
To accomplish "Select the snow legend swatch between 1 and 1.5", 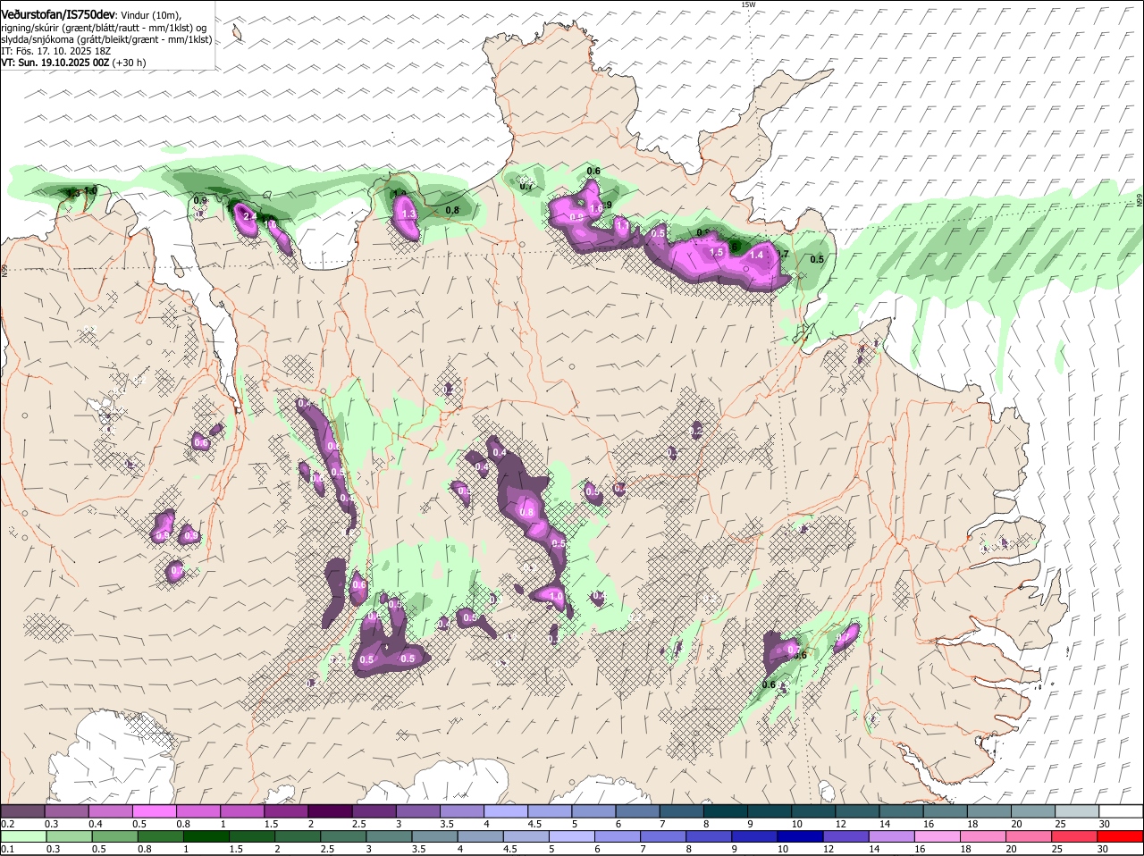I will (x=242, y=810).
